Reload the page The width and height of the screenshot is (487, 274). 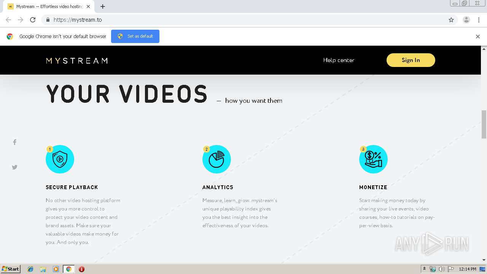point(33,20)
